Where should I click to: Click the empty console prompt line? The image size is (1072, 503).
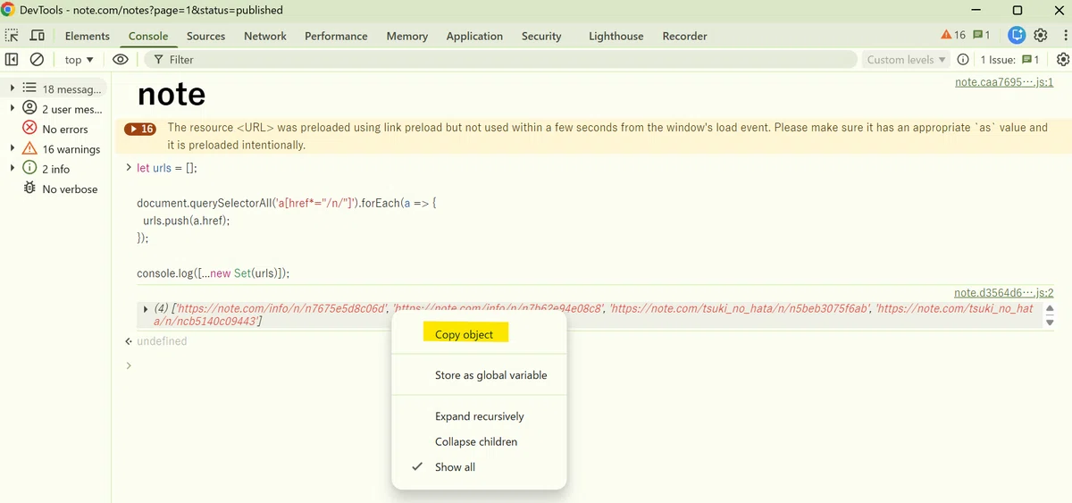[x=590, y=365]
